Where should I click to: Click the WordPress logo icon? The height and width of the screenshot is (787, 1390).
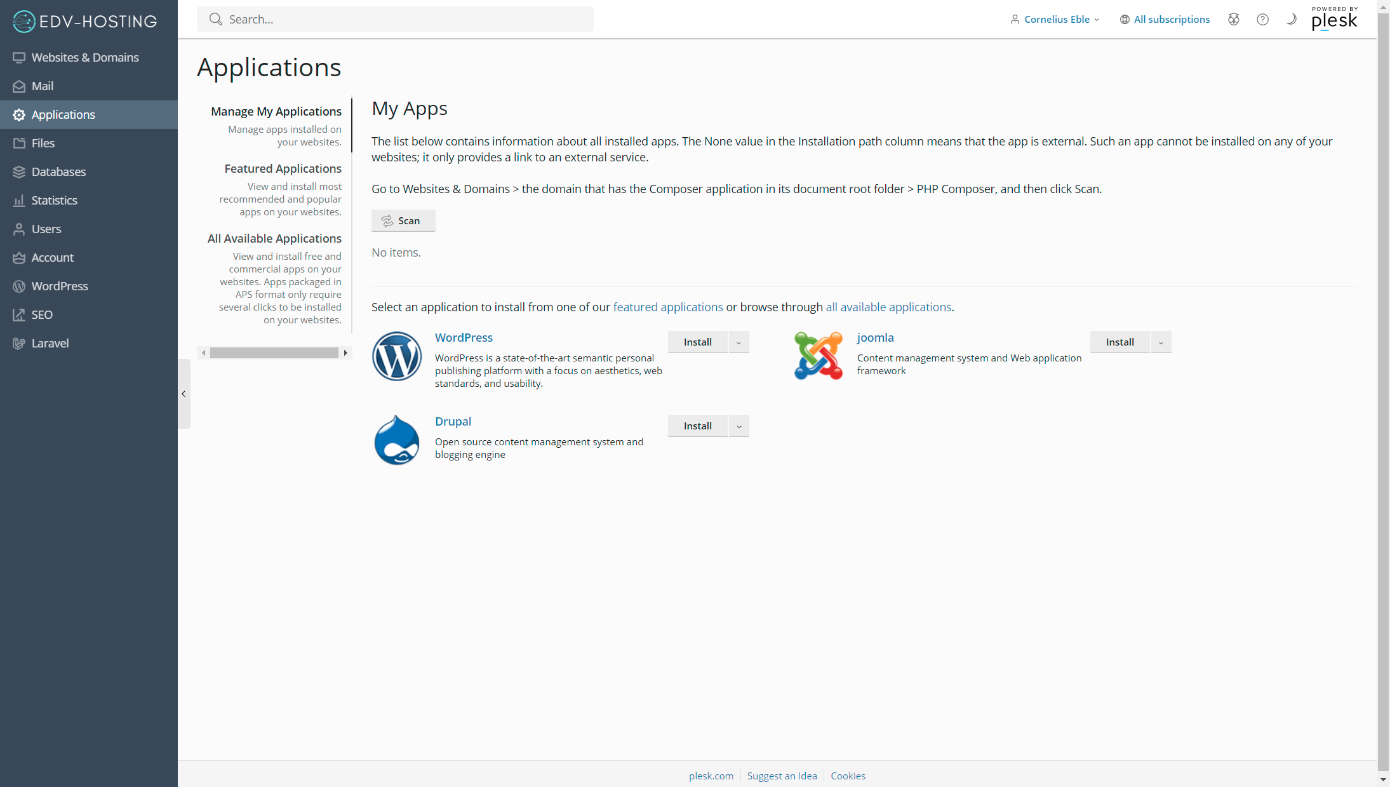(396, 356)
